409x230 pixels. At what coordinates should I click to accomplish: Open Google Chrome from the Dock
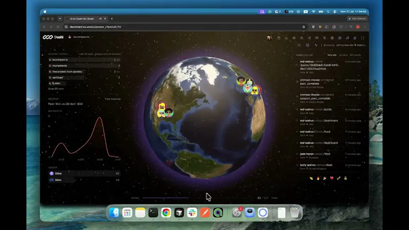[166, 213]
